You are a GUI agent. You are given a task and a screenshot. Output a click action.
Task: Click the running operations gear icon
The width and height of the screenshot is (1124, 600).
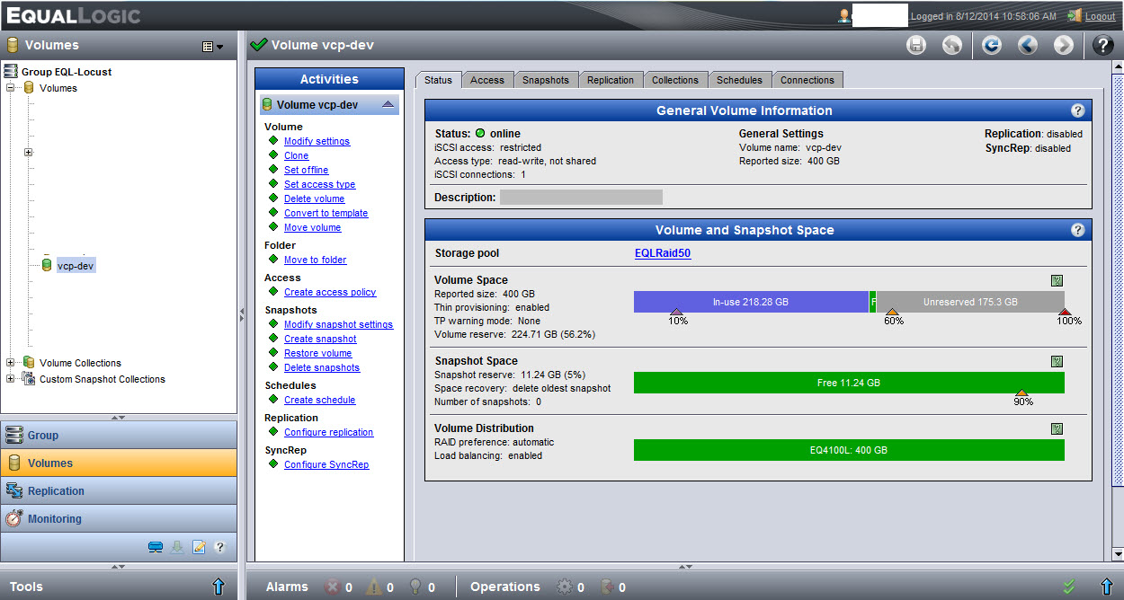point(564,587)
